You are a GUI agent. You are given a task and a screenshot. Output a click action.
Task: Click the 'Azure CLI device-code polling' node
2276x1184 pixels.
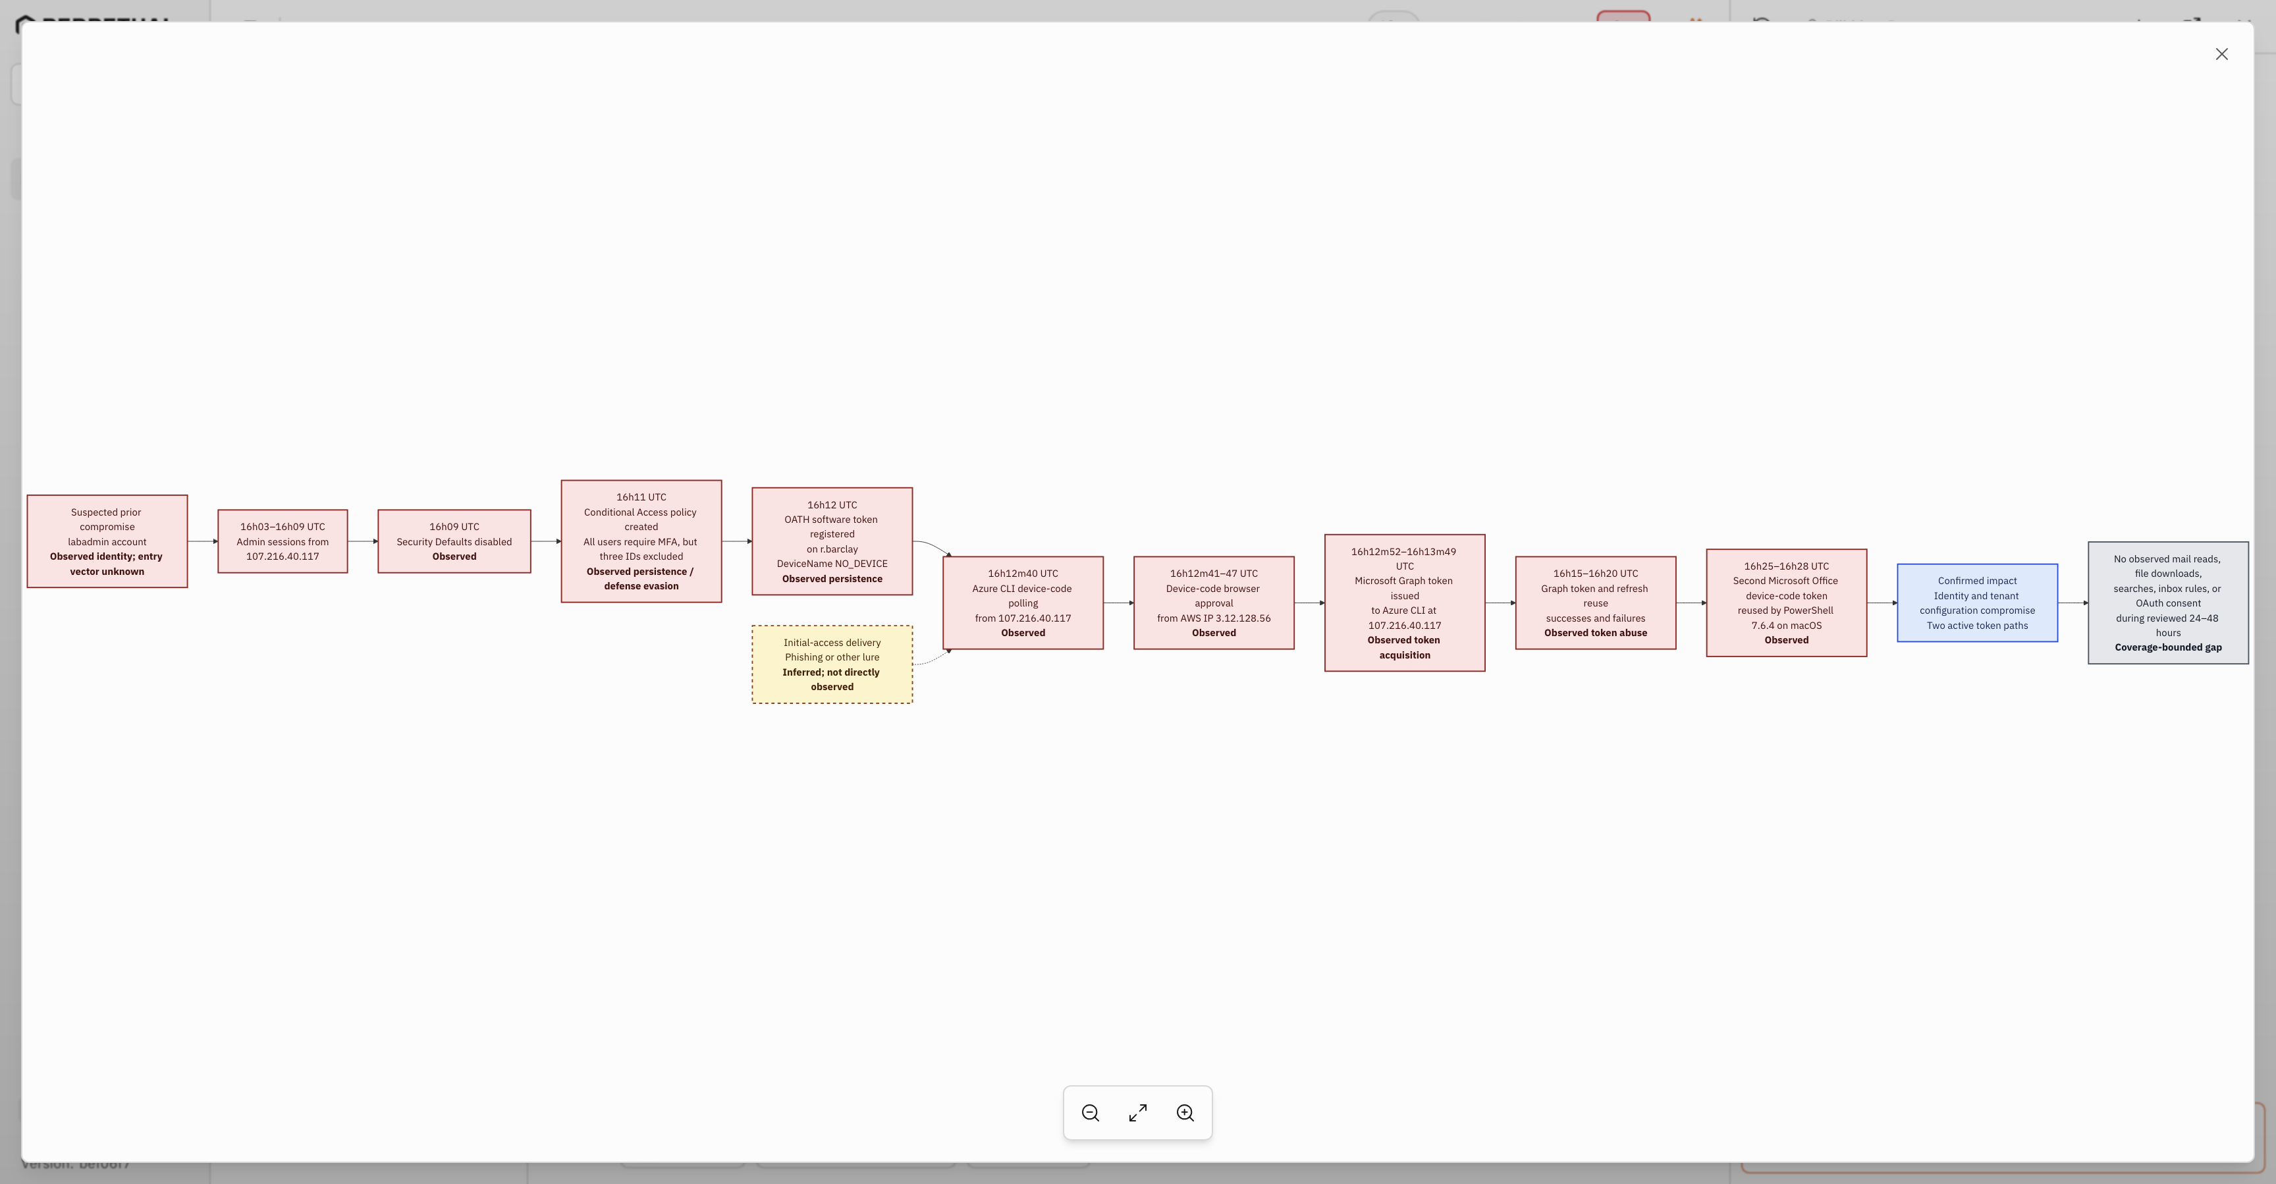1023,603
